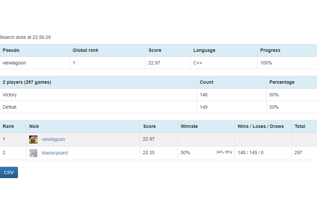The width and height of the screenshot is (317, 206).
Task: Click the "2 players (297 games)" header
Action: pyautogui.click(x=27, y=82)
